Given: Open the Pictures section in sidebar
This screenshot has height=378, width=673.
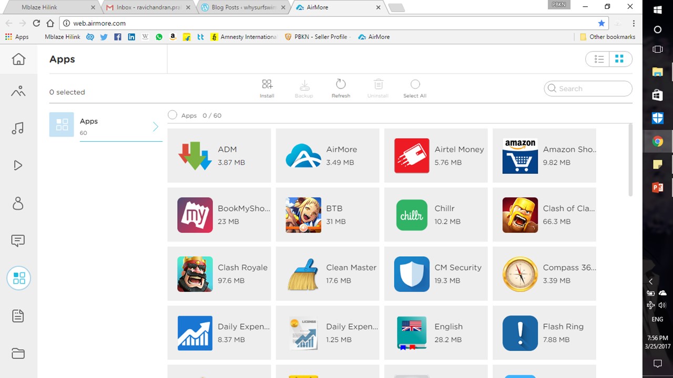Looking at the screenshot, I should click(18, 91).
